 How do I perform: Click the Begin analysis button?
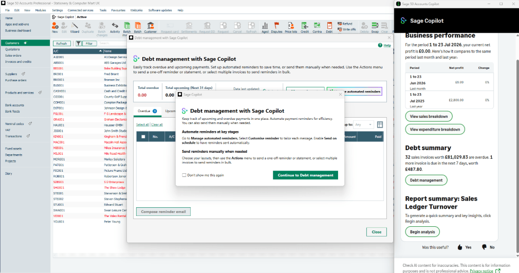pos(422,232)
